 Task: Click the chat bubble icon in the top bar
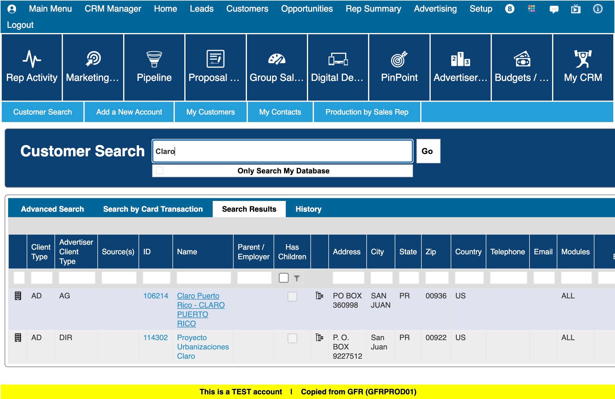(x=554, y=9)
